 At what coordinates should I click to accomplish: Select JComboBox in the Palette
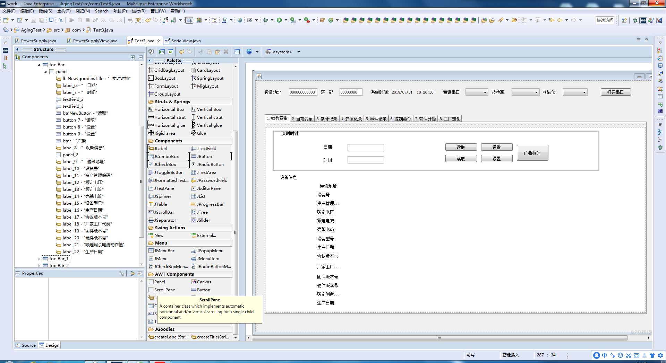pyautogui.click(x=164, y=156)
